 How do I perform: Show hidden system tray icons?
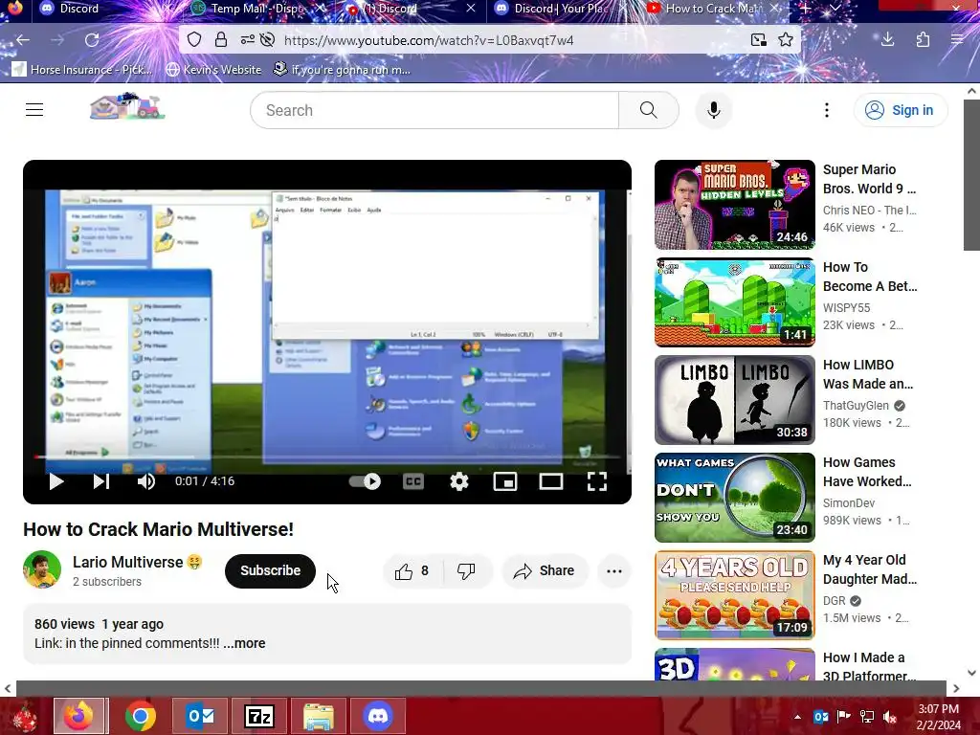pyautogui.click(x=797, y=717)
